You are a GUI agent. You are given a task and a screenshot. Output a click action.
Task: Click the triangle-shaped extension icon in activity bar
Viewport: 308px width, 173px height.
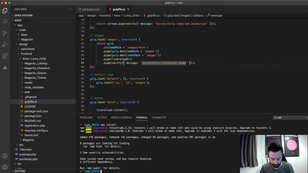[x=5, y=67]
